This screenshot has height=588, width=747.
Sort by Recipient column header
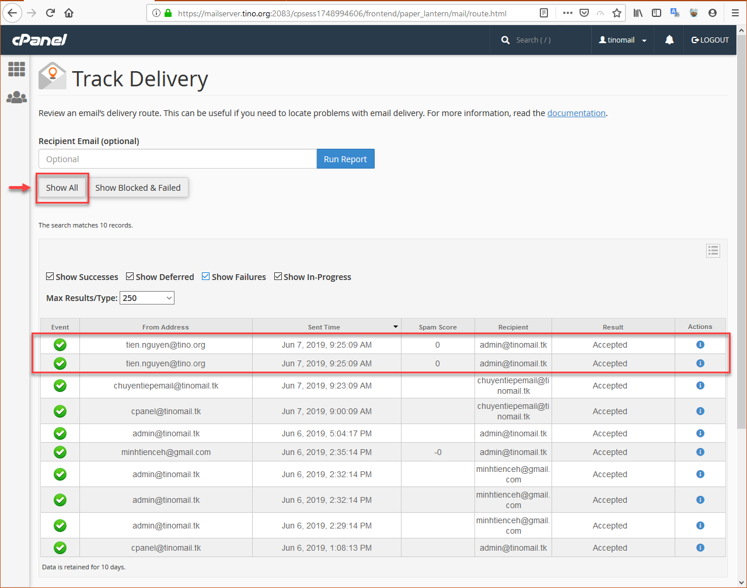[x=513, y=327]
